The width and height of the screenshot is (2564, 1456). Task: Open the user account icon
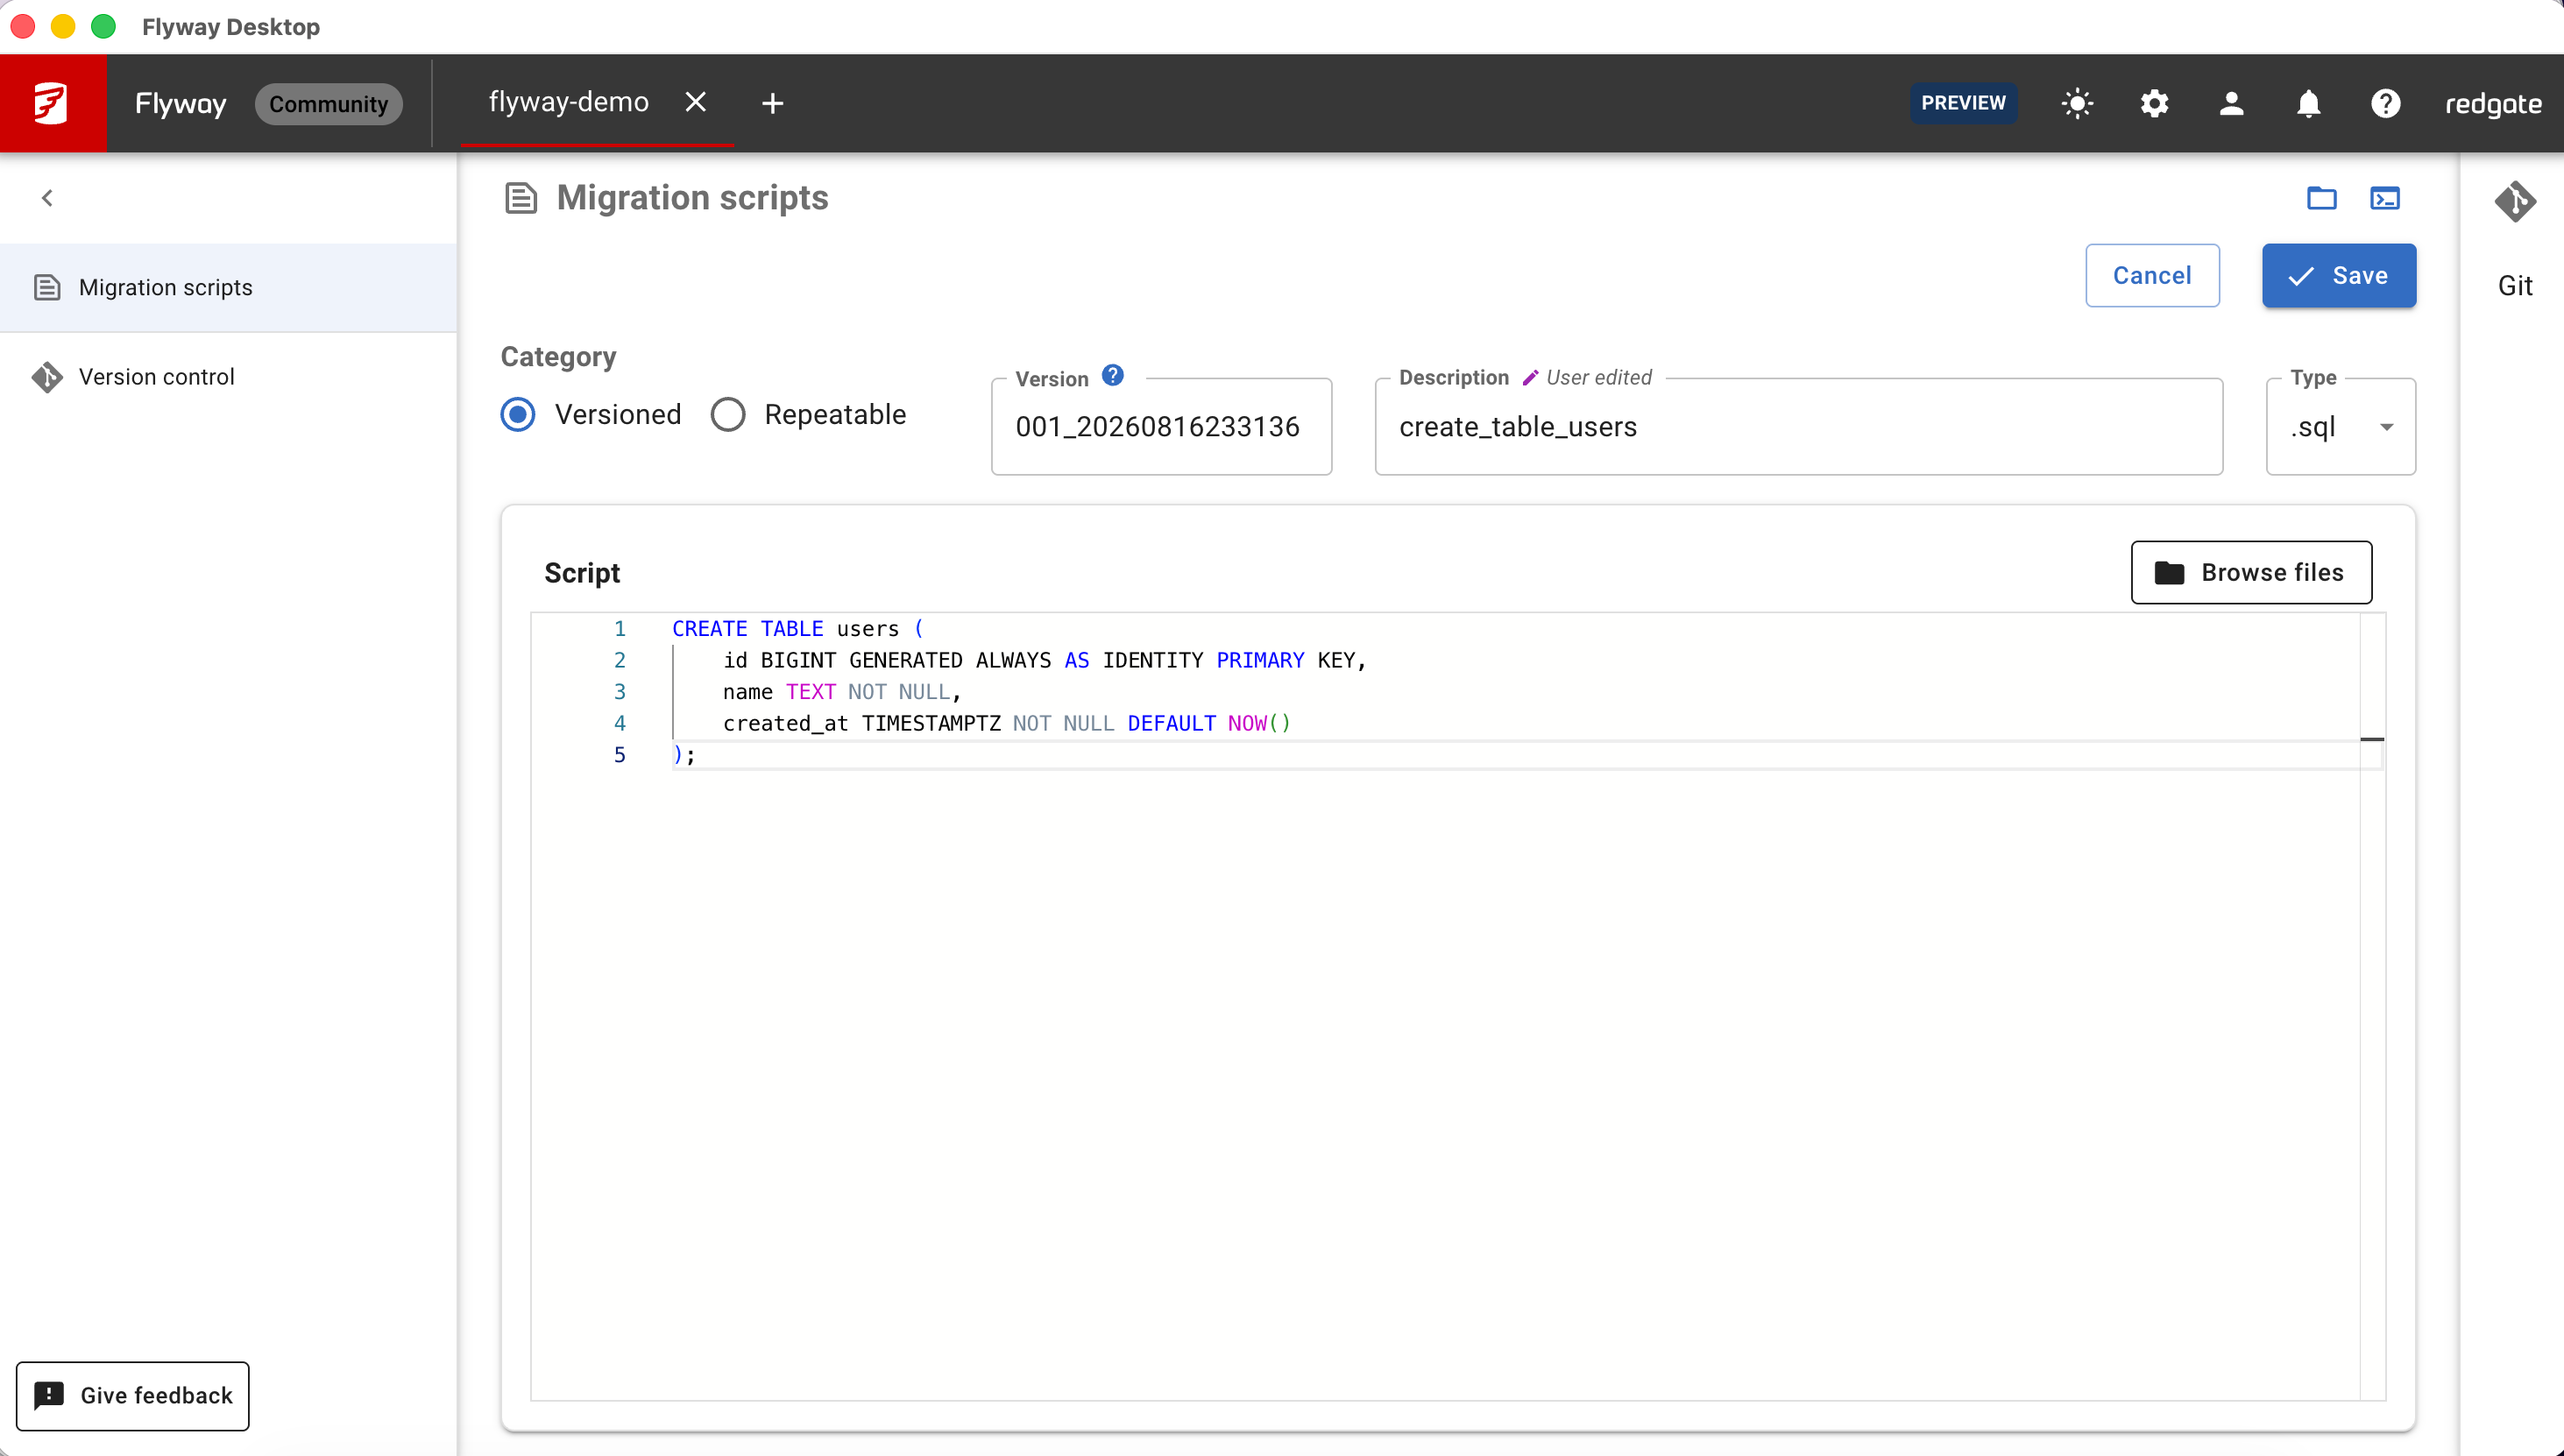(x=2231, y=103)
